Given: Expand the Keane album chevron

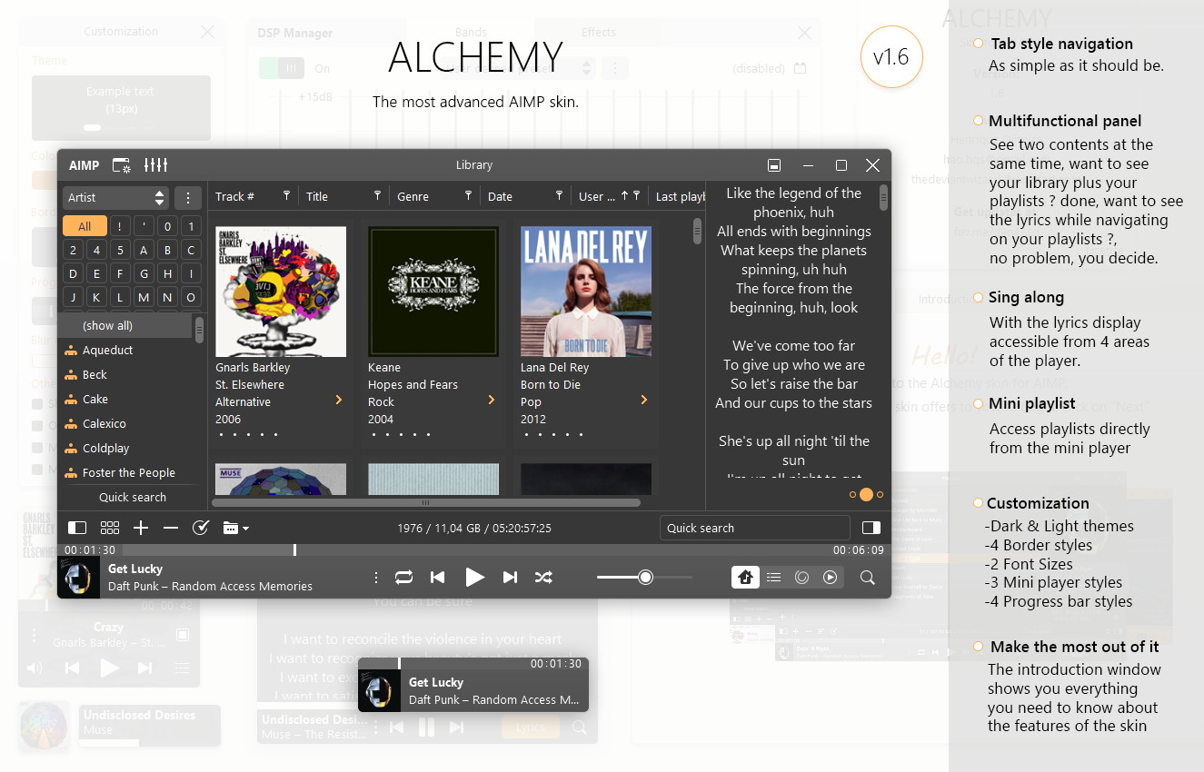Looking at the screenshot, I should 492,400.
